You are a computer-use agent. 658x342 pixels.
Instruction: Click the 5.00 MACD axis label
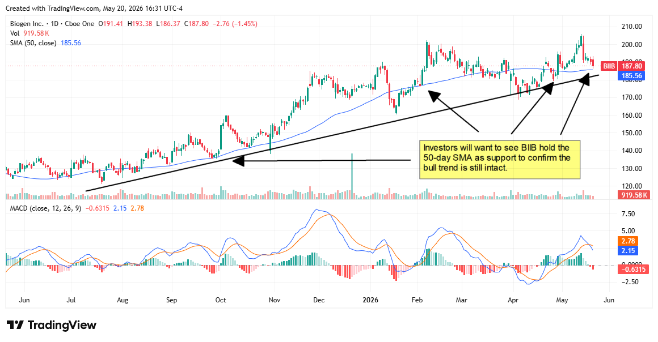pyautogui.click(x=628, y=231)
